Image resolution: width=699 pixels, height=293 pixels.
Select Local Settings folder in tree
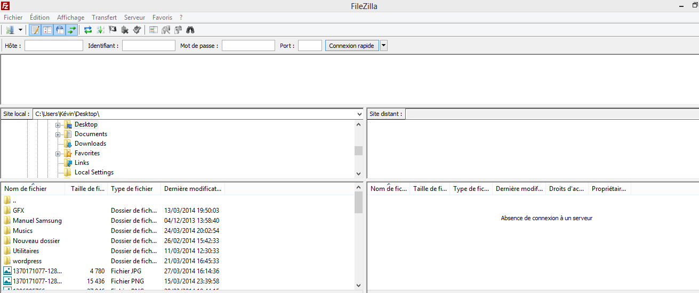(94, 172)
